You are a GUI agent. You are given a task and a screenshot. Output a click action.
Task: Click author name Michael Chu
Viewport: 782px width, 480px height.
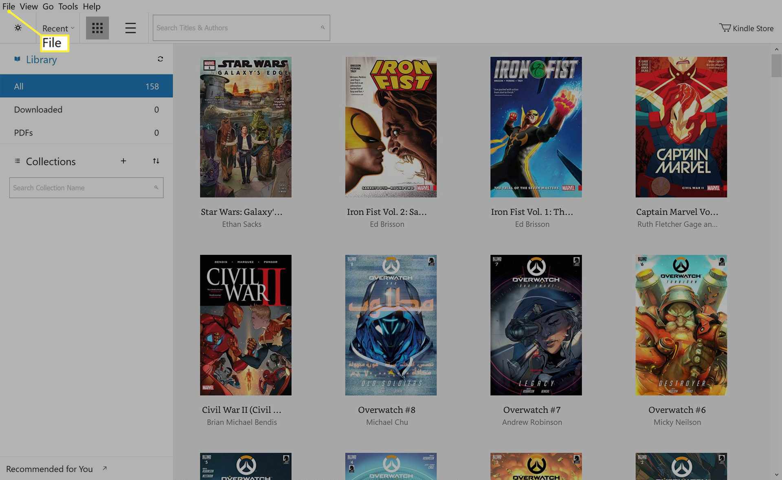pos(387,422)
